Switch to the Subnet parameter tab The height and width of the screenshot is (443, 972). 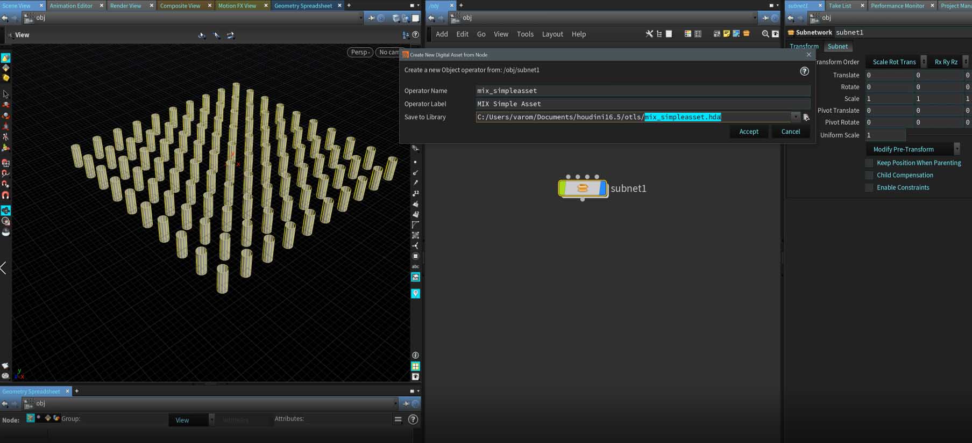[x=838, y=47]
